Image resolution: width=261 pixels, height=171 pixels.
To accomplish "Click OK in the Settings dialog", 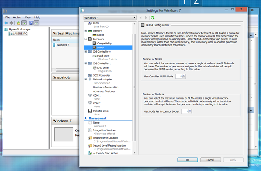I will click(x=187, y=160).
